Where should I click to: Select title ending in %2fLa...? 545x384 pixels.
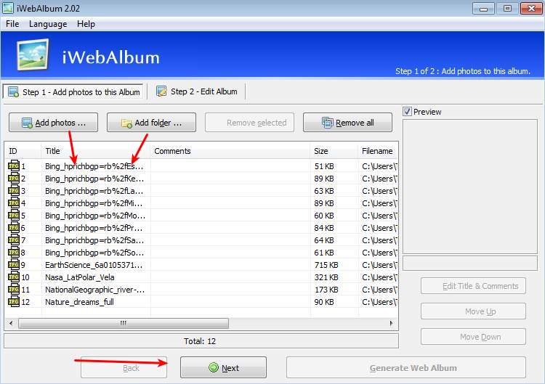tap(94, 191)
